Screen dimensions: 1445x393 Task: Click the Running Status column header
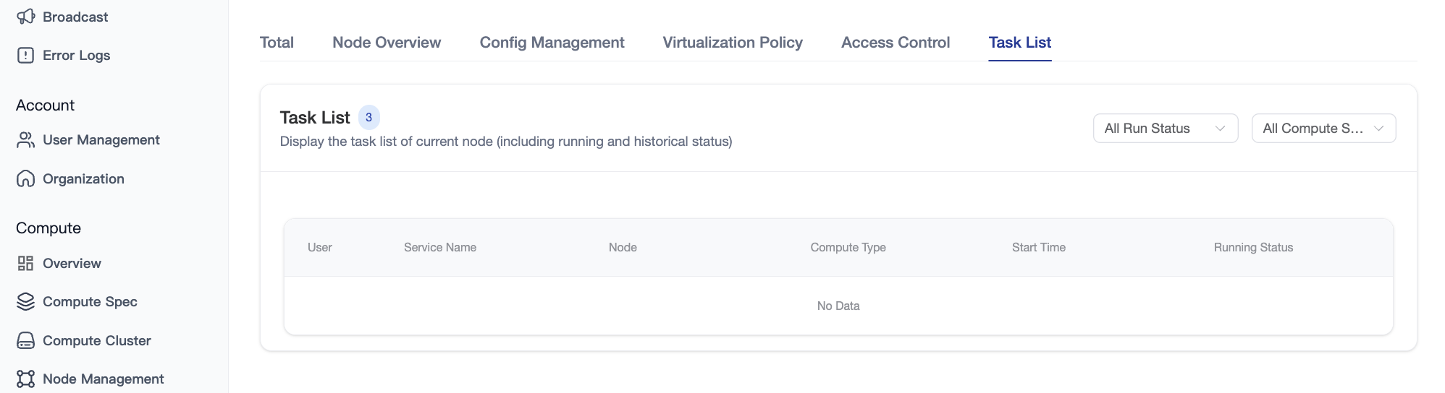point(1253,248)
